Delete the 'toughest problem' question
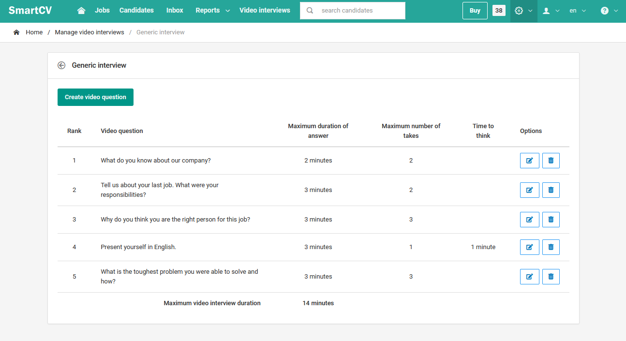 point(551,277)
